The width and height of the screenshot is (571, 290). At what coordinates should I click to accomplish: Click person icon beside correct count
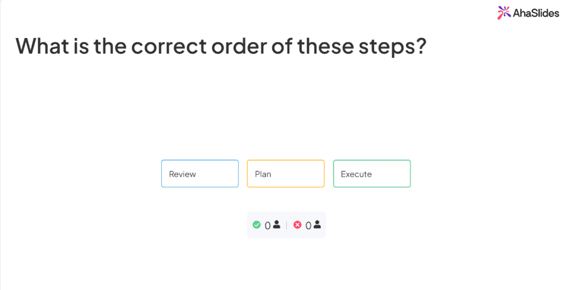click(x=277, y=224)
